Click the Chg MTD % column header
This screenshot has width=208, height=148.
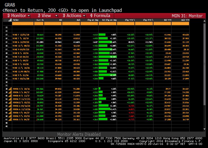[x=148, y=20]
